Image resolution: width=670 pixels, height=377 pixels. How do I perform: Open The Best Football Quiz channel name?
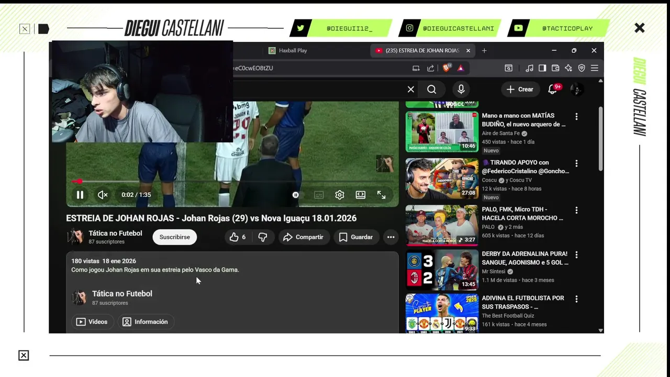click(x=508, y=316)
